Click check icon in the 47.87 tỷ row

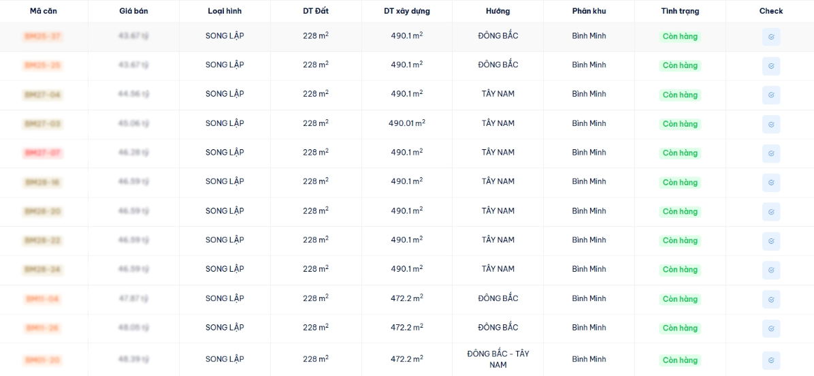tap(771, 299)
